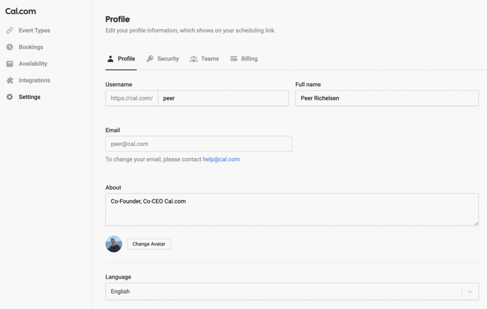Click the Bookings clock icon

pyautogui.click(x=10, y=47)
